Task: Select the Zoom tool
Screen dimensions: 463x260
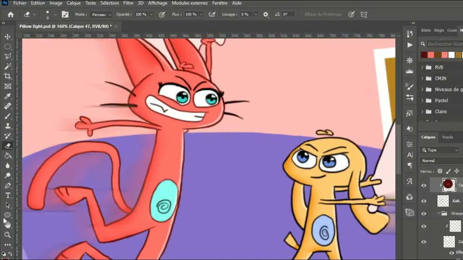Action: pyautogui.click(x=8, y=235)
